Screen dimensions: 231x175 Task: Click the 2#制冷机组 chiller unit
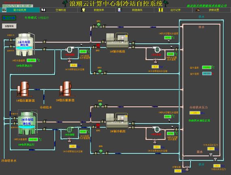coord(118,121)
